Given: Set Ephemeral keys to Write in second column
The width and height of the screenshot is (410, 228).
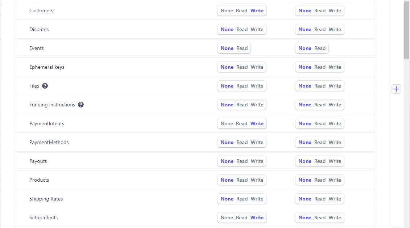Looking at the screenshot, I should click(x=335, y=67).
